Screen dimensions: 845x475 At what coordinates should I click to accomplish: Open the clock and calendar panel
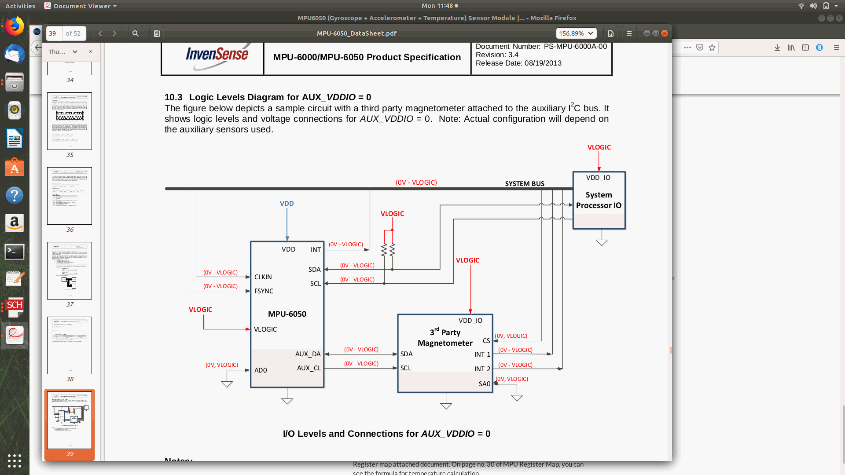pos(440,6)
